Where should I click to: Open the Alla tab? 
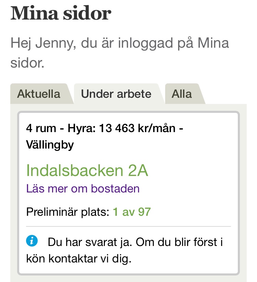tap(182, 94)
